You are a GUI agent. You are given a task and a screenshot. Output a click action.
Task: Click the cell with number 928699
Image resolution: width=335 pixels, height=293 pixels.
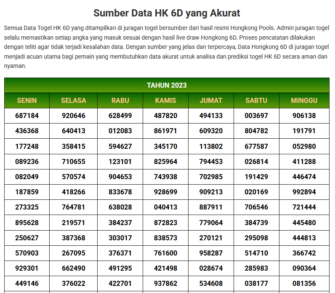(x=165, y=192)
